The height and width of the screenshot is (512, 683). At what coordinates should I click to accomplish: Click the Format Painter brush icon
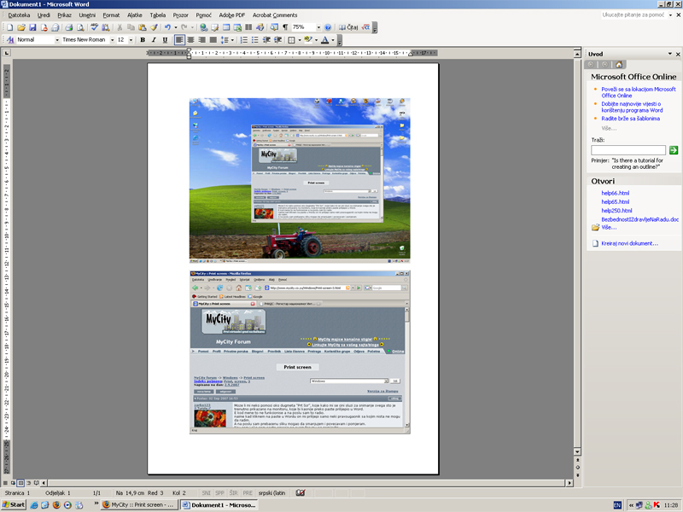pos(152,27)
